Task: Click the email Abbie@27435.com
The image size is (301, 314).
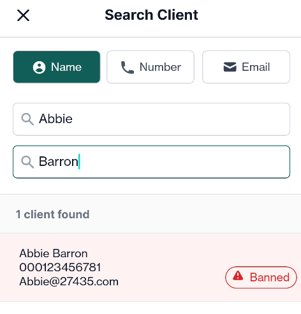Action: click(x=69, y=281)
